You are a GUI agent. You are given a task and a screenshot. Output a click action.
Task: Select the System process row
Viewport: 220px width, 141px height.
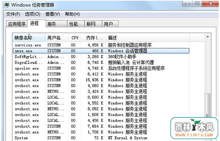click(101, 138)
